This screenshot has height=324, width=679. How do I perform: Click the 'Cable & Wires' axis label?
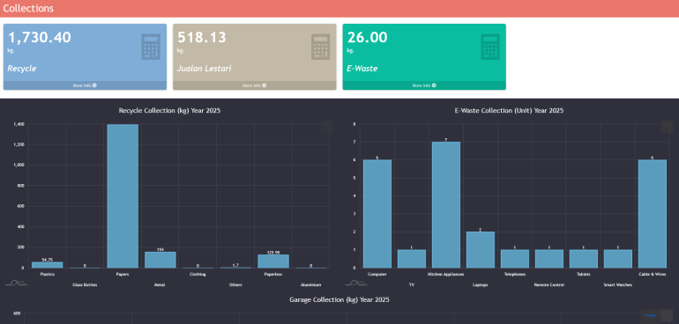click(x=653, y=274)
